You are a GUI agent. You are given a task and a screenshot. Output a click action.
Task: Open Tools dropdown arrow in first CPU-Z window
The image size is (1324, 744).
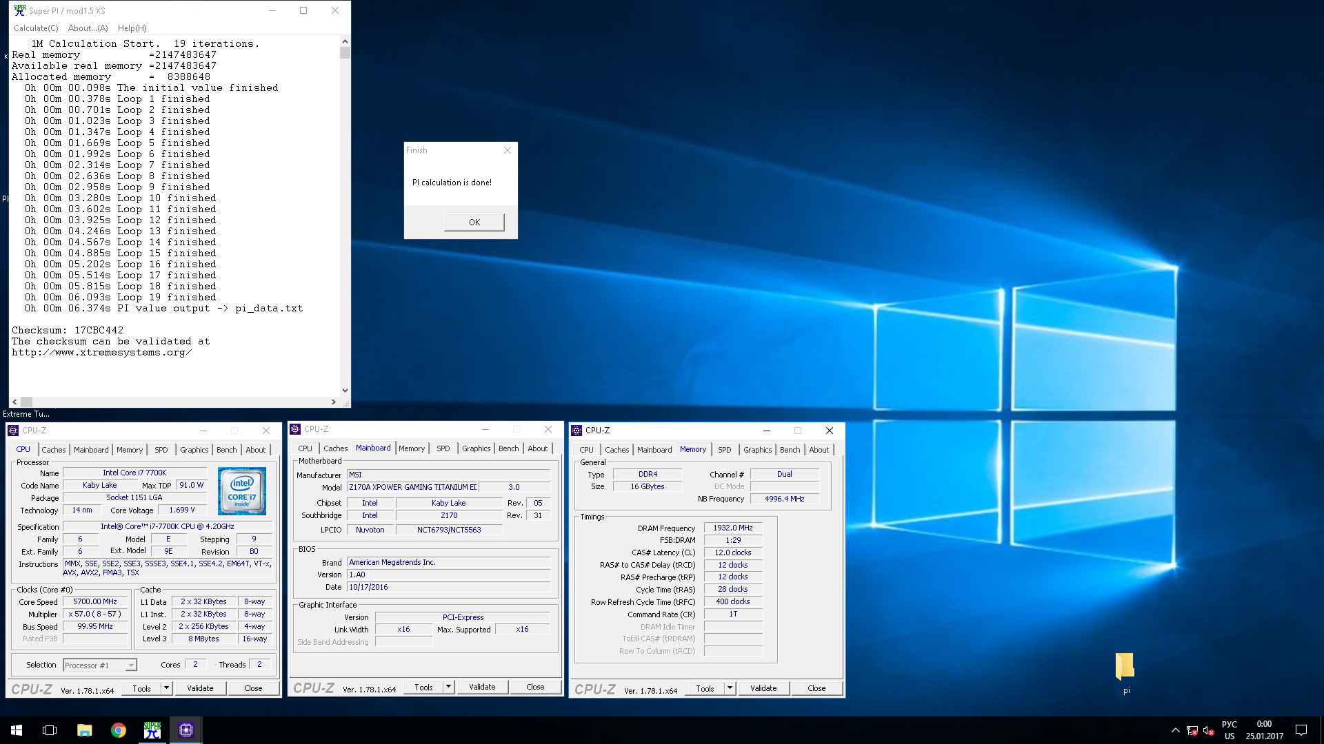pos(166,688)
